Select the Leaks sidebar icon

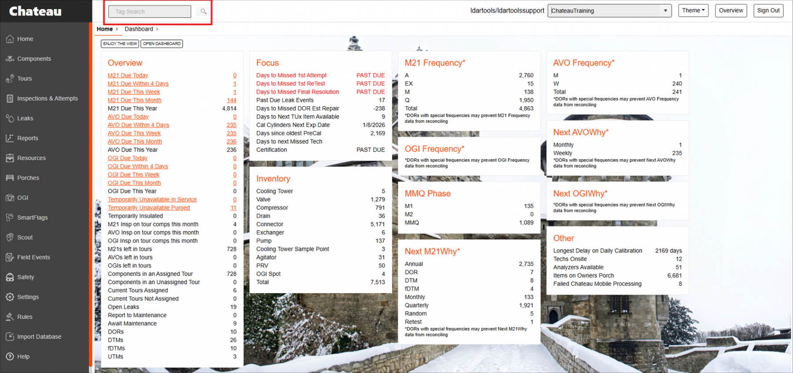(10, 118)
